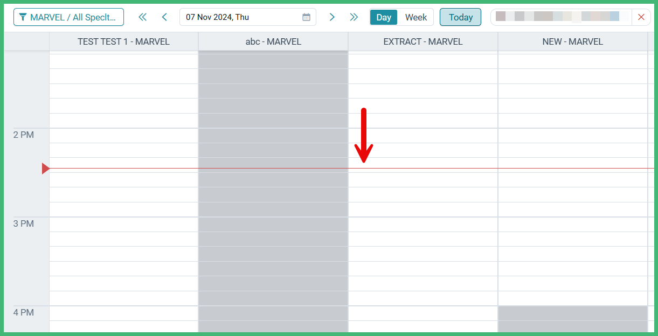Jump back using the double-left chevron
Viewport: 658px width, 336px height.
pos(142,17)
